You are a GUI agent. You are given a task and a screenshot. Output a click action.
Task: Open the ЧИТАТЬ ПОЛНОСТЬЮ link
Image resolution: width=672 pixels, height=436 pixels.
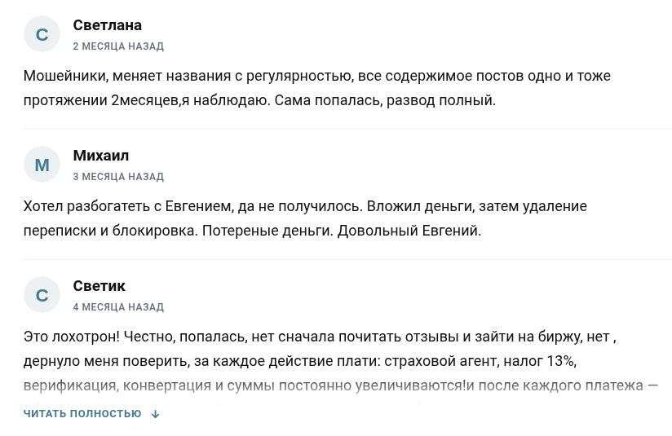click(x=82, y=414)
